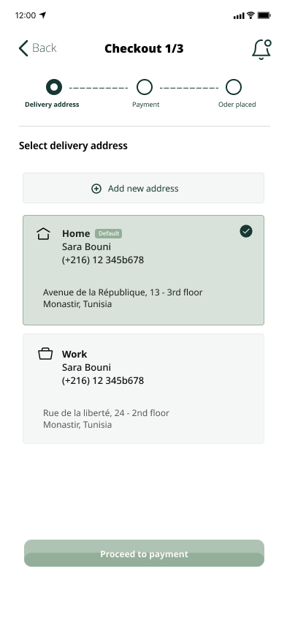
Task: Click the Add new address button
Action: click(x=143, y=188)
